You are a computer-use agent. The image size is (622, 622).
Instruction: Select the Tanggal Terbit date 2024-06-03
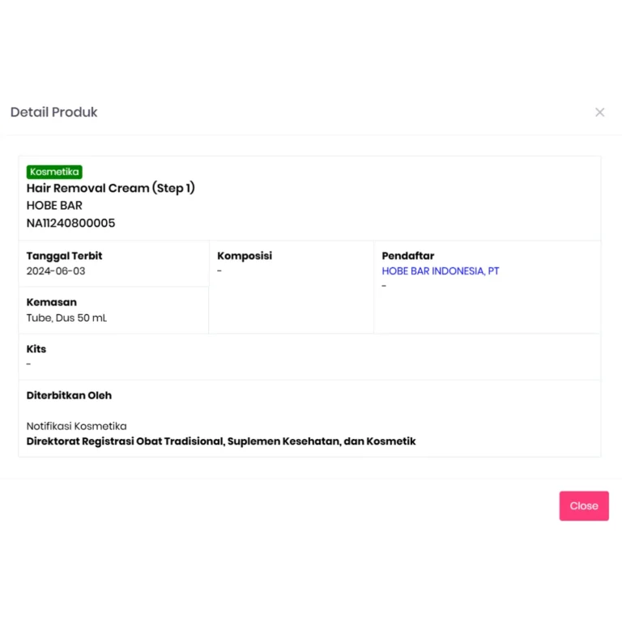coord(56,271)
